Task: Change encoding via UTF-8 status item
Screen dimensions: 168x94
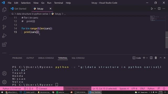Action: (134, 89)
